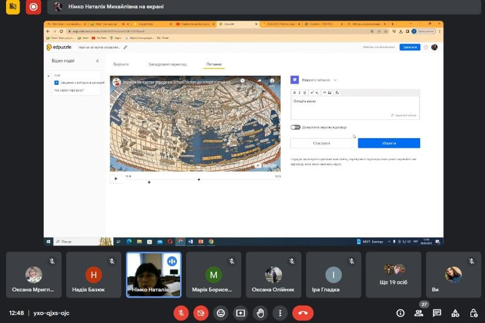
Task: Select Надія Базюк participant tile
Action: [x=94, y=275]
